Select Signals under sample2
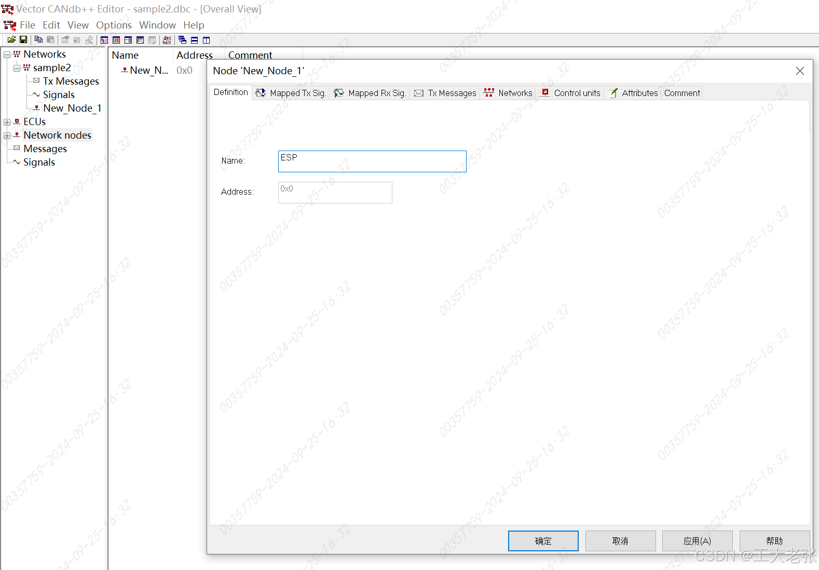The height and width of the screenshot is (570, 819). (x=59, y=94)
